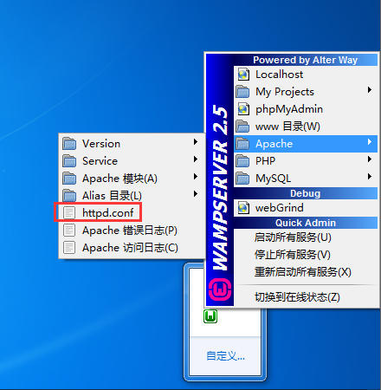Expand the Service submenu arrow
Image resolution: width=381 pixels, height=390 pixels.
click(196, 159)
